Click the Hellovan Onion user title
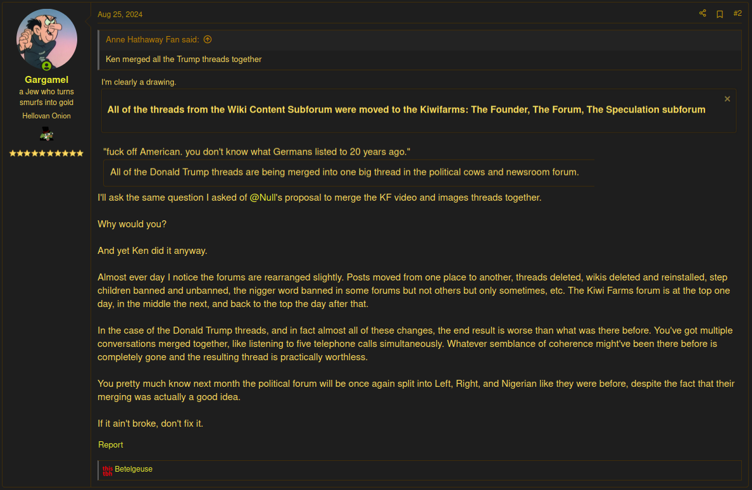The width and height of the screenshot is (752, 490). tap(46, 116)
